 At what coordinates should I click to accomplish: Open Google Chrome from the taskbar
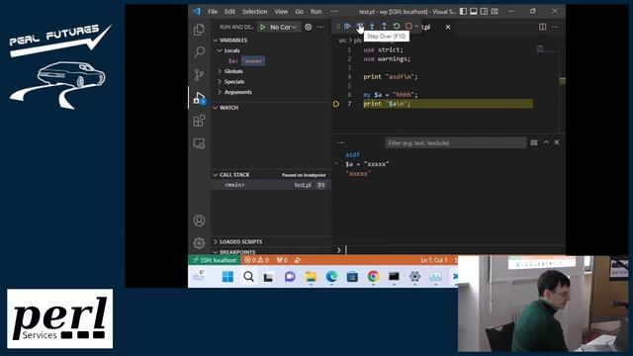click(373, 277)
